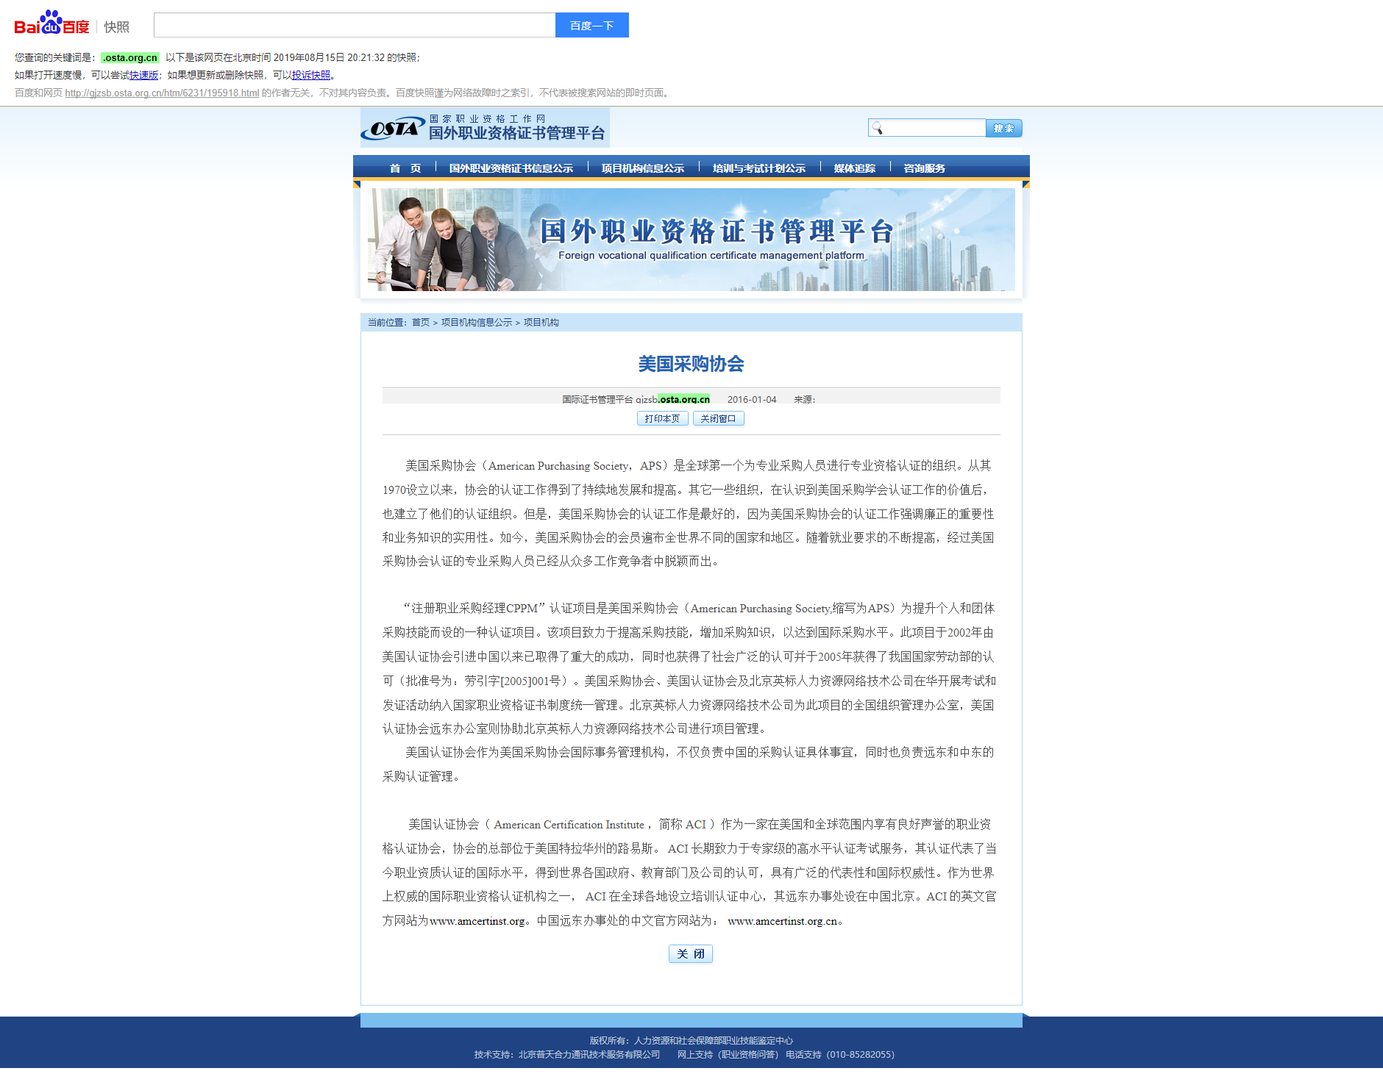Click the 百度一下 search button
The width and height of the screenshot is (1383, 1082).
[x=592, y=25]
